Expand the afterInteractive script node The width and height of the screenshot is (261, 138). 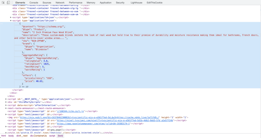pyautogui.click(x=6, y=105)
